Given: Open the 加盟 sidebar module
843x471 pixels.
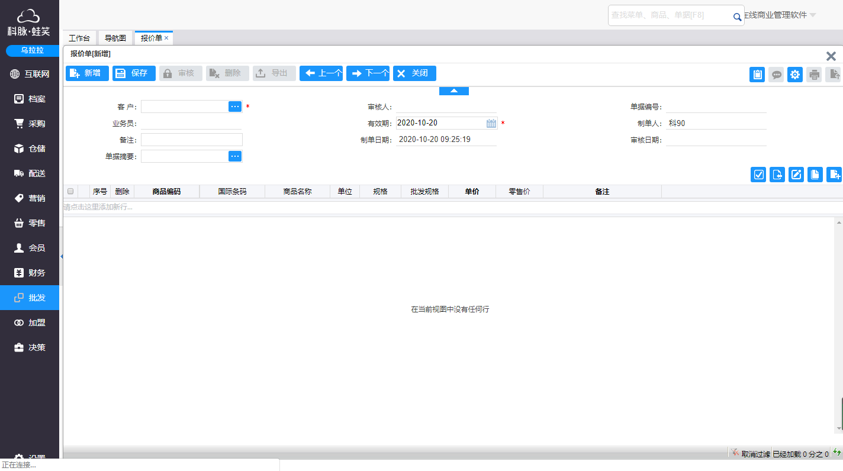Looking at the screenshot, I should click(x=30, y=322).
